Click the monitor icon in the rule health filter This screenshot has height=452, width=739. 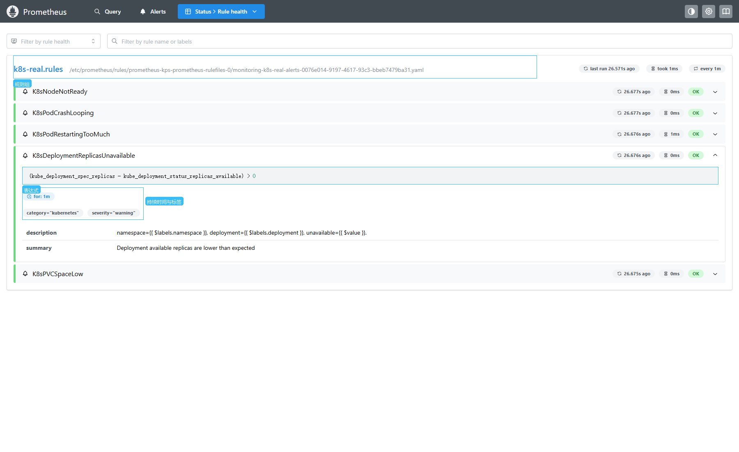14,41
